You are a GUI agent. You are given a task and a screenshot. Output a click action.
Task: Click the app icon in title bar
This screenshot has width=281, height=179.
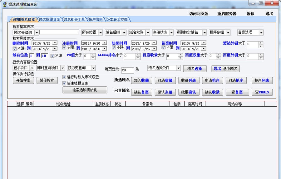coord(4,4)
